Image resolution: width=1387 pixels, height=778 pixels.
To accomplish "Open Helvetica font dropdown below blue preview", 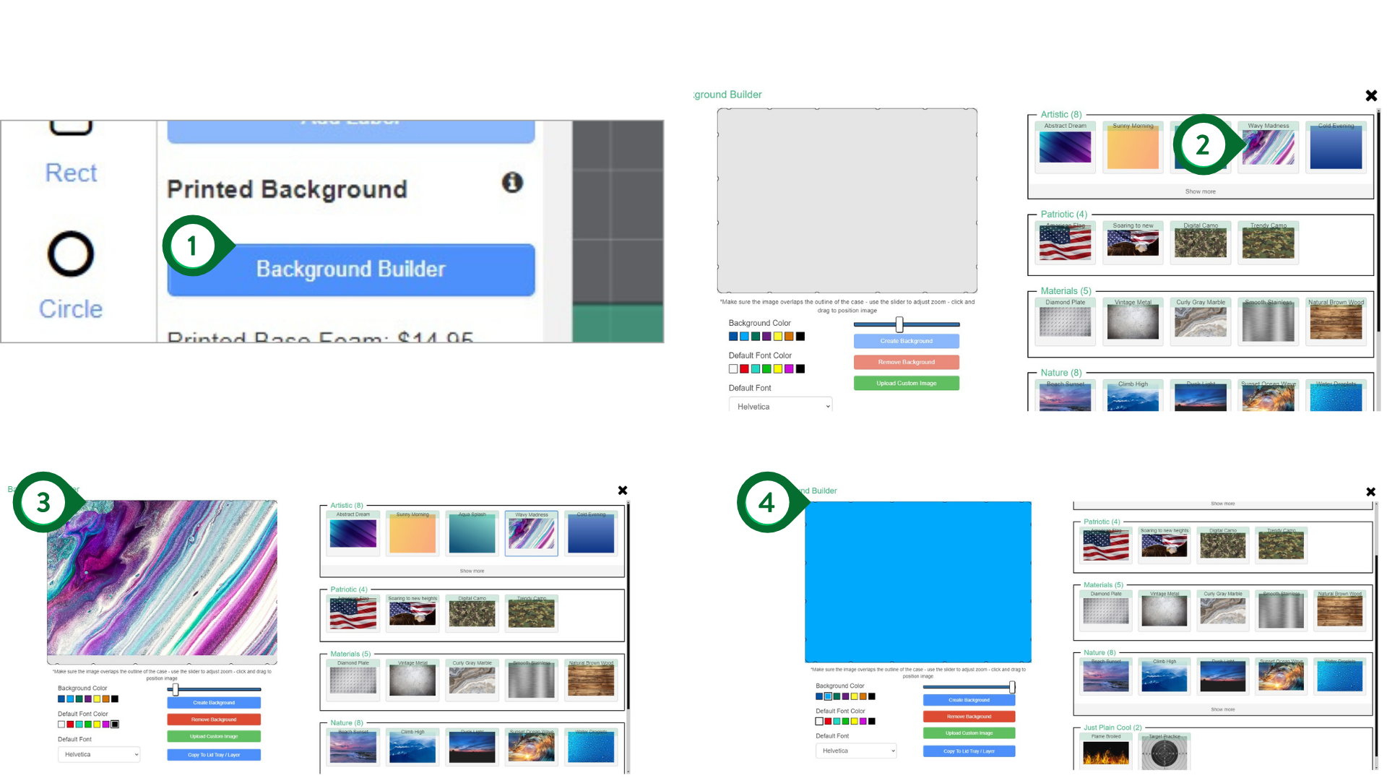I will 856,751.
